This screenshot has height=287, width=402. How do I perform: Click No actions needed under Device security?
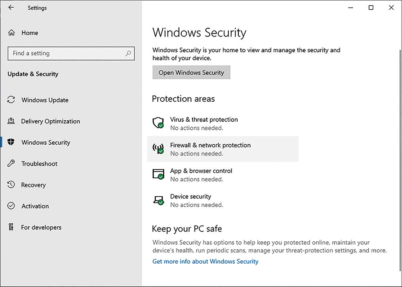tap(197, 205)
